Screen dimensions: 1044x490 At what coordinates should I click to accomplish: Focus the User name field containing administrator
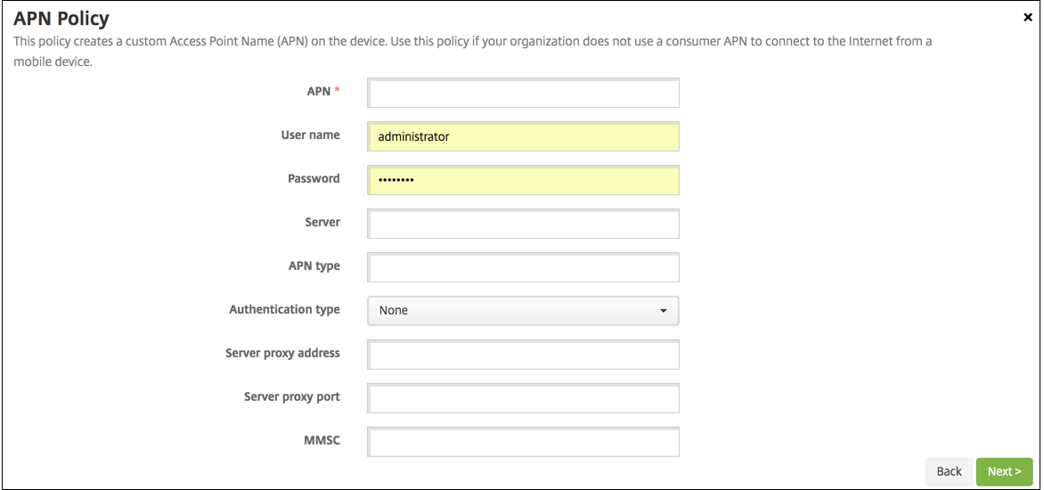click(523, 137)
